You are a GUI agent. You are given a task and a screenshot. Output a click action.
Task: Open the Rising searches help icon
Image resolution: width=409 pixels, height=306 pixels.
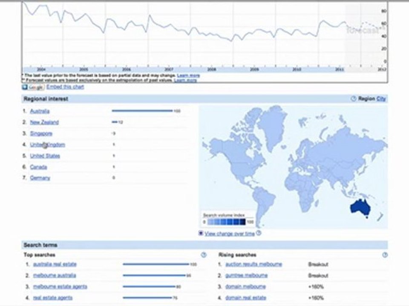[x=385, y=255]
